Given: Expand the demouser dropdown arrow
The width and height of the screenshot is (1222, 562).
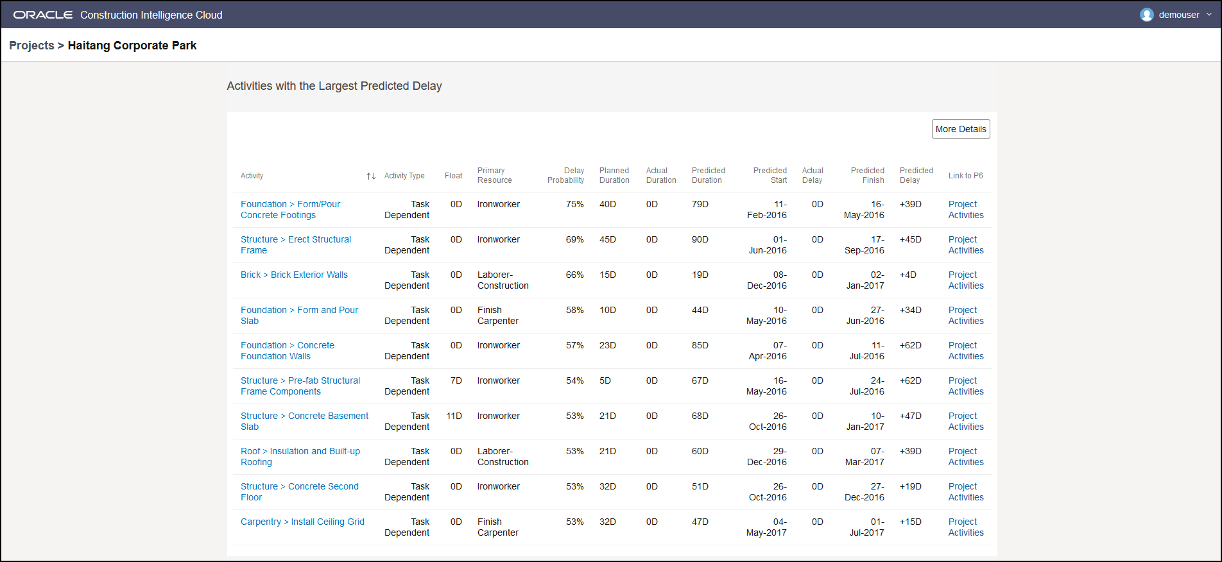Looking at the screenshot, I should pos(1209,15).
